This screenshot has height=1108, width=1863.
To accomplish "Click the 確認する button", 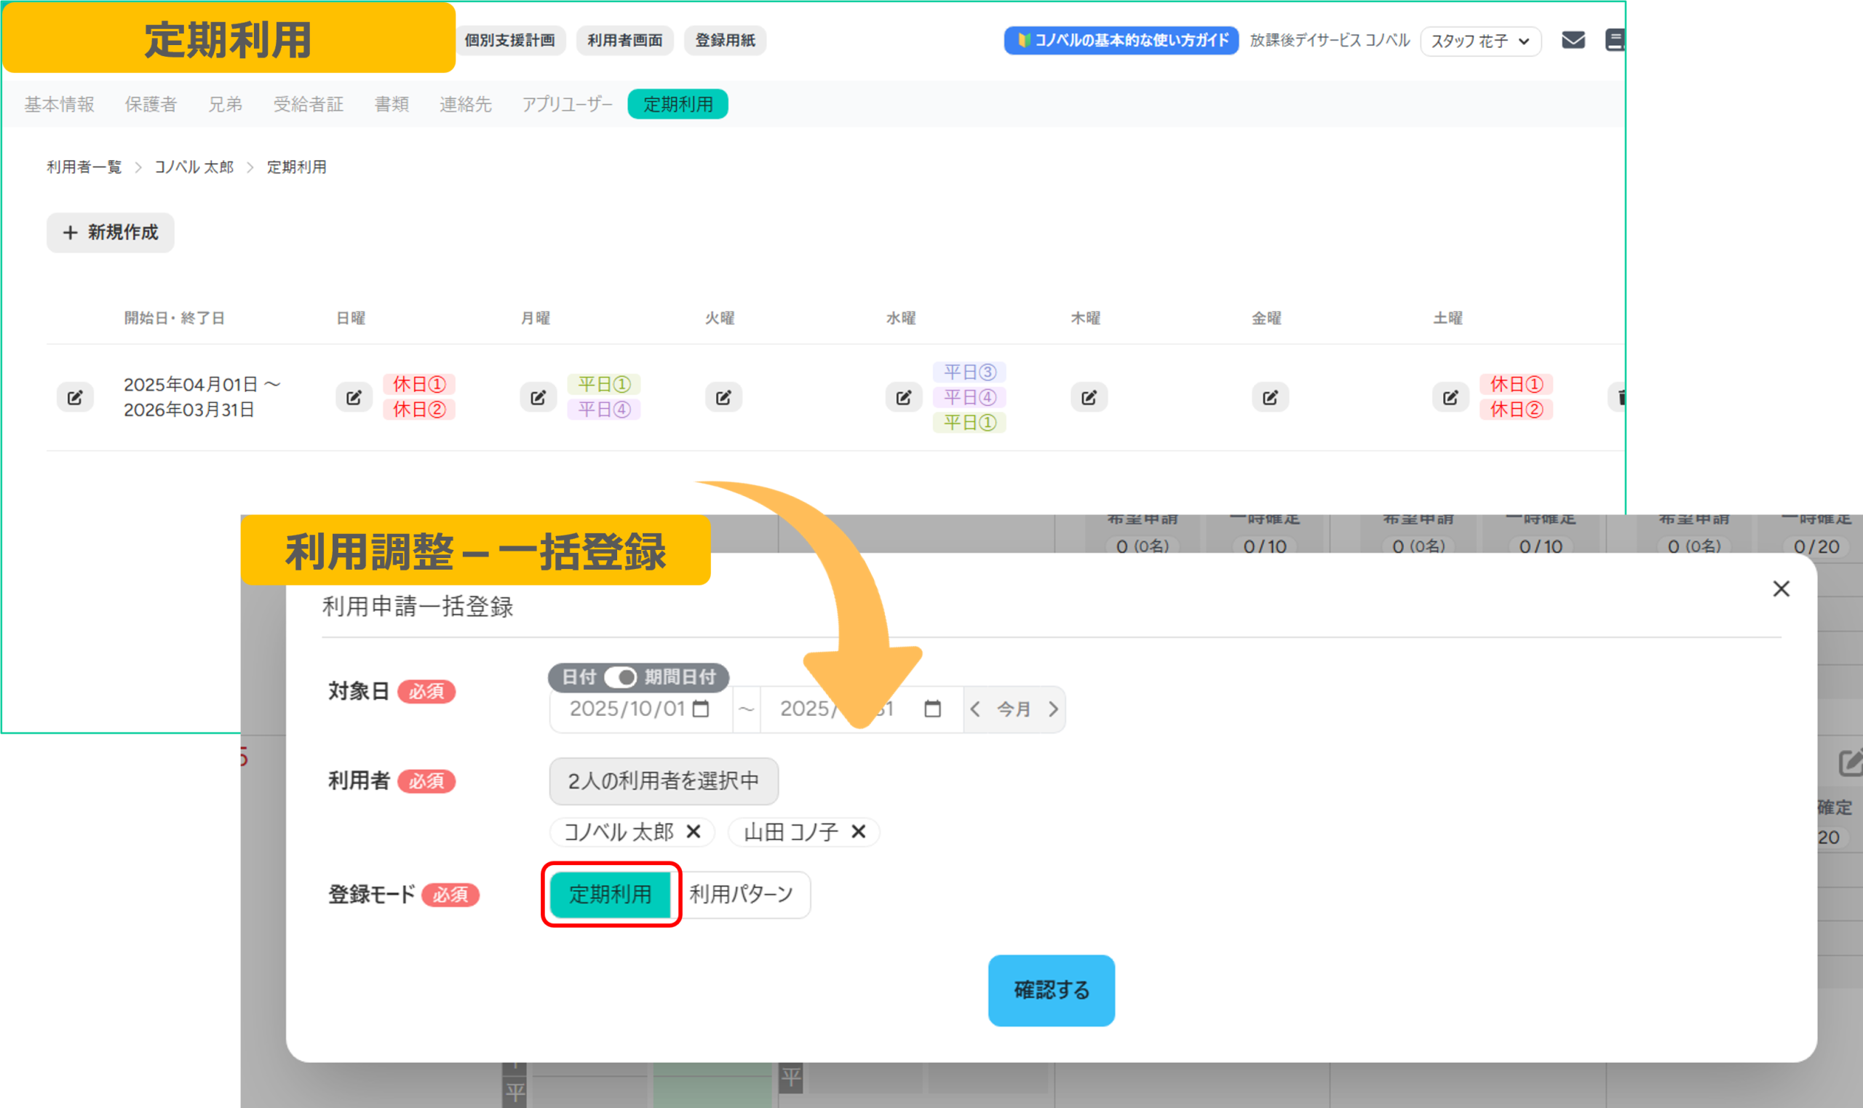I will pos(1051,990).
